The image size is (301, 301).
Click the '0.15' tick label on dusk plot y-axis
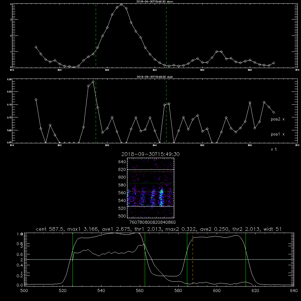pos(9,105)
